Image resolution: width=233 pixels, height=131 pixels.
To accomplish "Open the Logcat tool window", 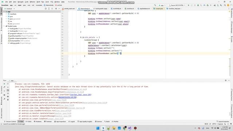I will [71, 122].
